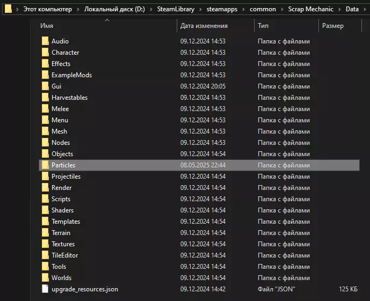The height and width of the screenshot is (301, 370).
Task: Click the Worlds folder icon
Action: click(45, 278)
